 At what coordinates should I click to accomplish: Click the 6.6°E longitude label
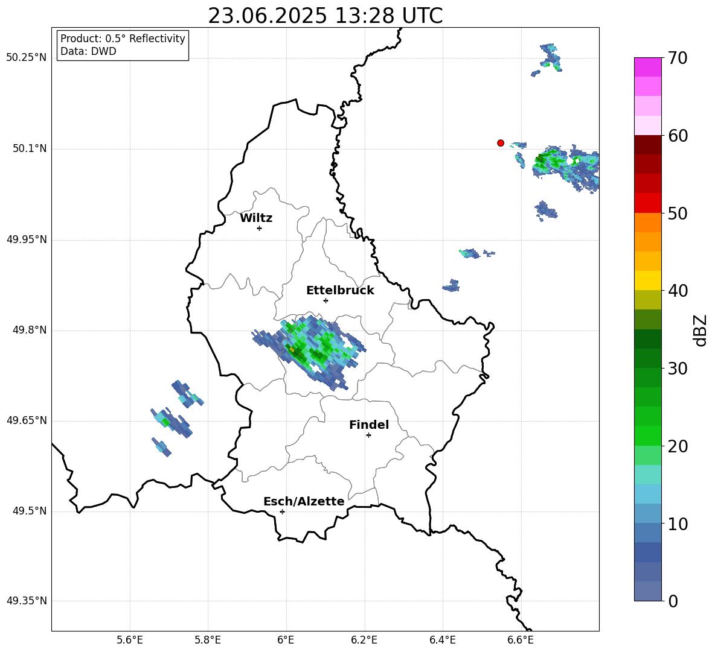point(521,640)
